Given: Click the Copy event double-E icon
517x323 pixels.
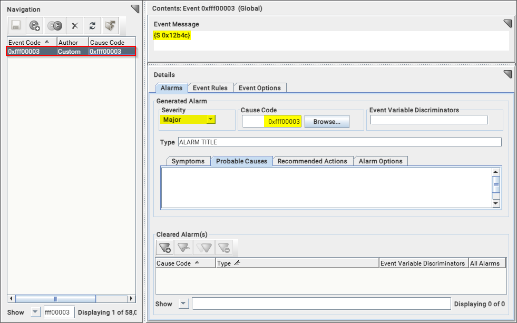Looking at the screenshot, I should tap(54, 25).
